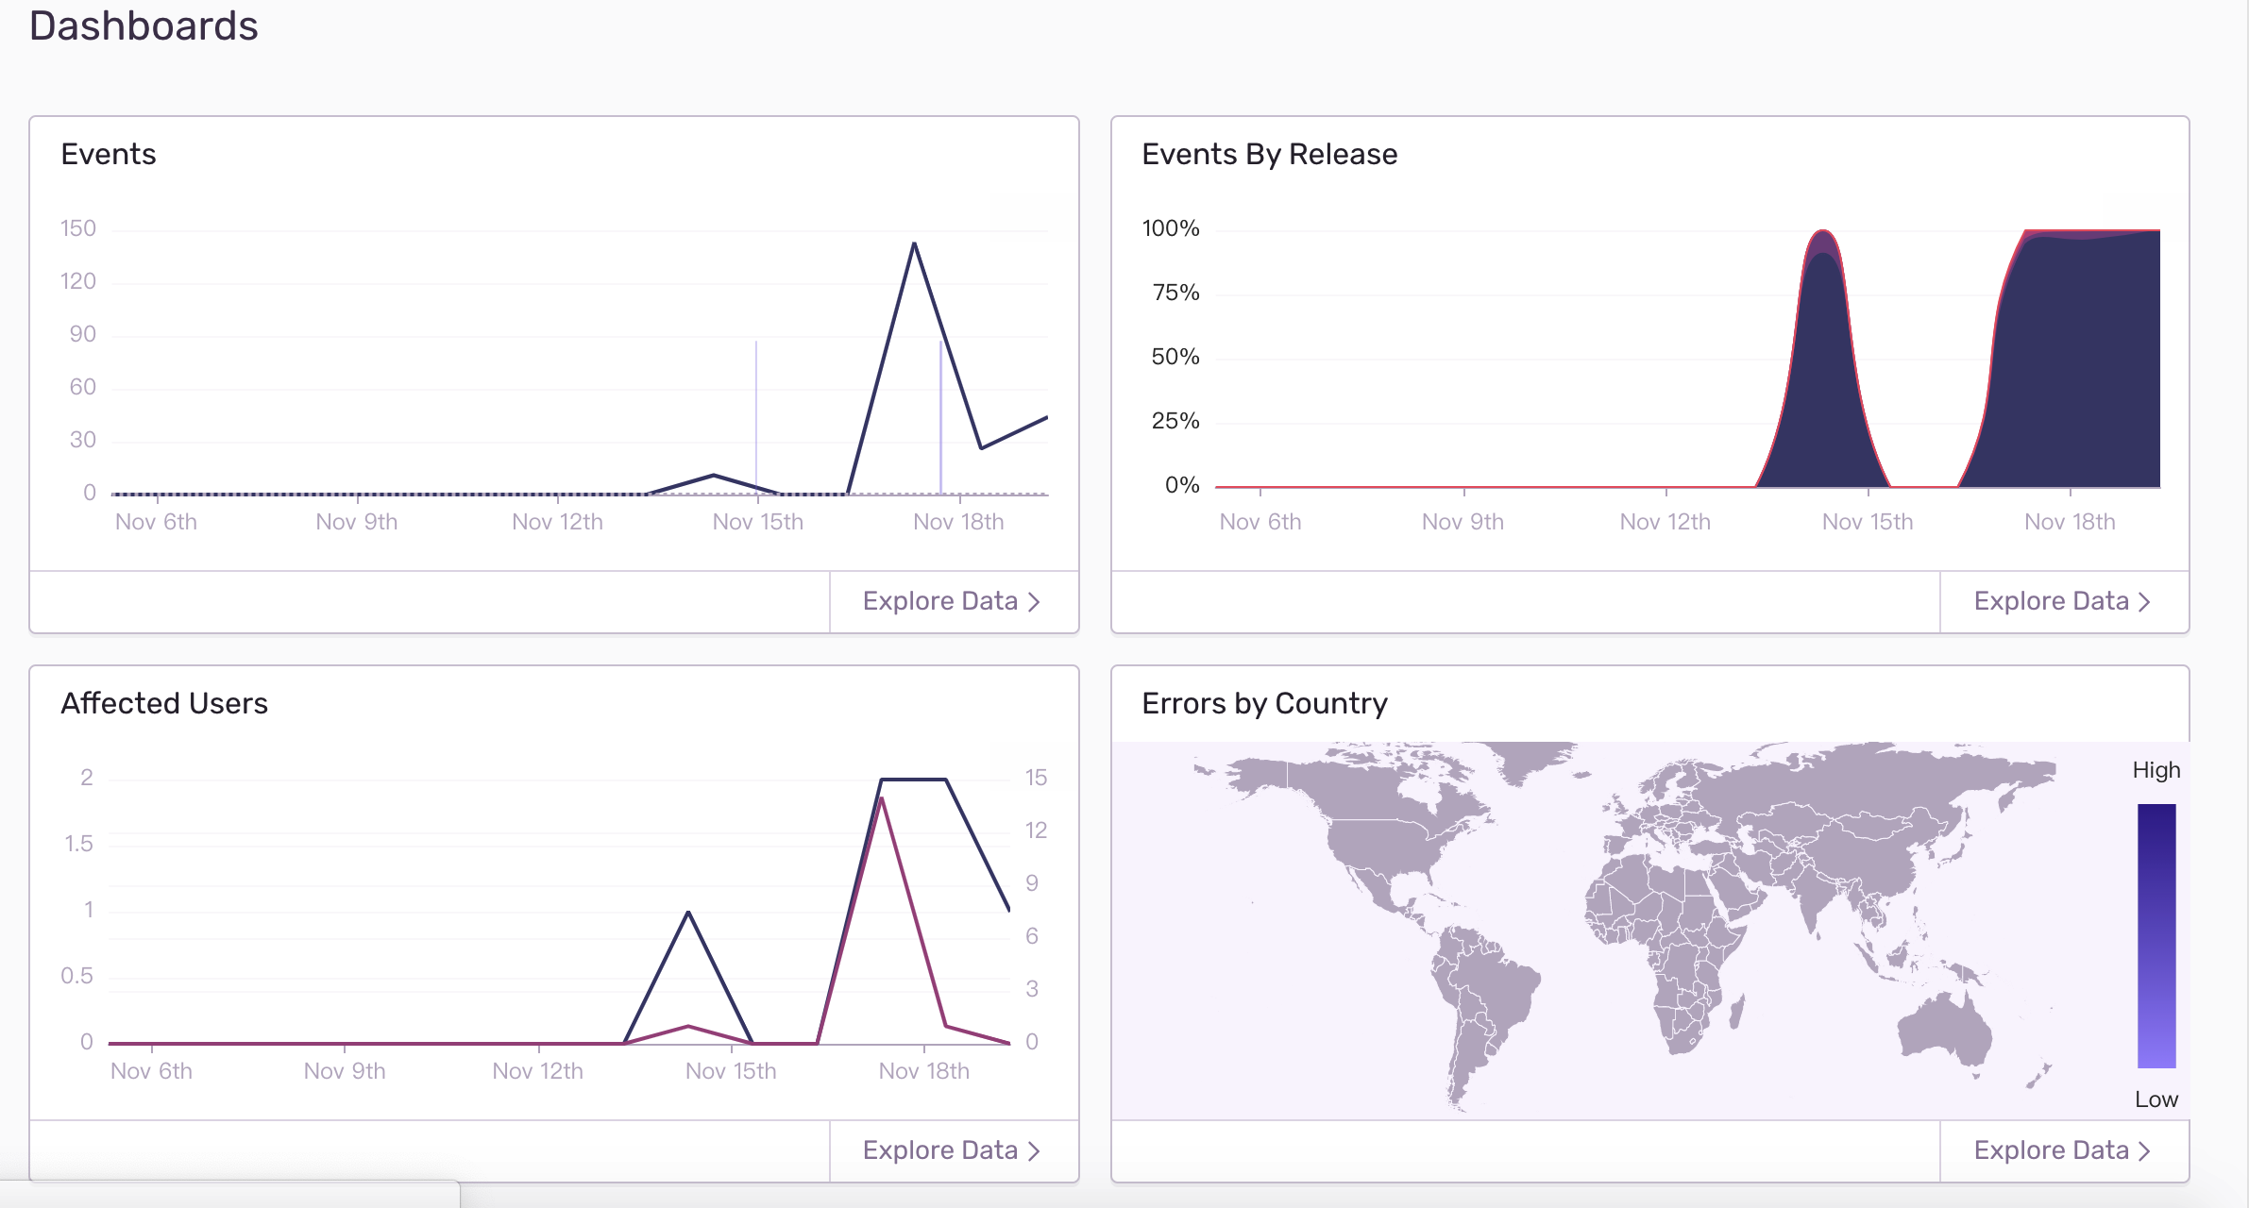Click the 150 y-axis label in Events
This screenshot has height=1208, width=2249.
pos(78,228)
